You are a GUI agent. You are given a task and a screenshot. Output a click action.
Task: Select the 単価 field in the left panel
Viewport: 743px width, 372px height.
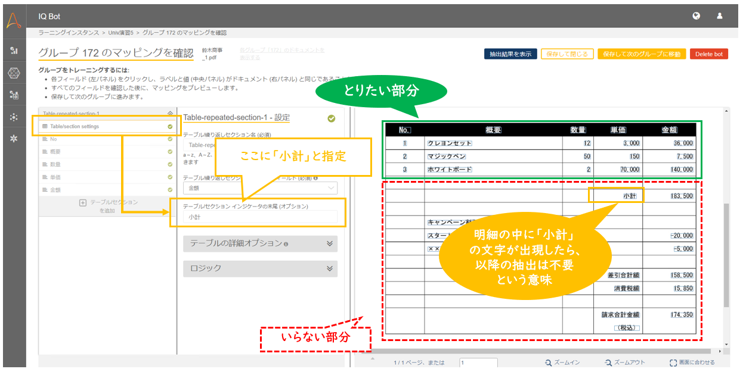coord(107,177)
